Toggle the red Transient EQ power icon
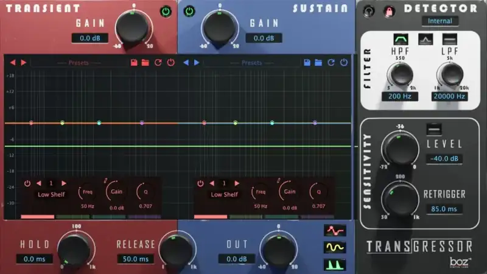Image resolution: width=487 pixels, height=274 pixels. point(171,63)
